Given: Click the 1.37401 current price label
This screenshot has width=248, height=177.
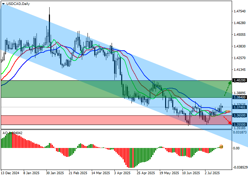Looking at the screenshot, I should coord(240,107).
